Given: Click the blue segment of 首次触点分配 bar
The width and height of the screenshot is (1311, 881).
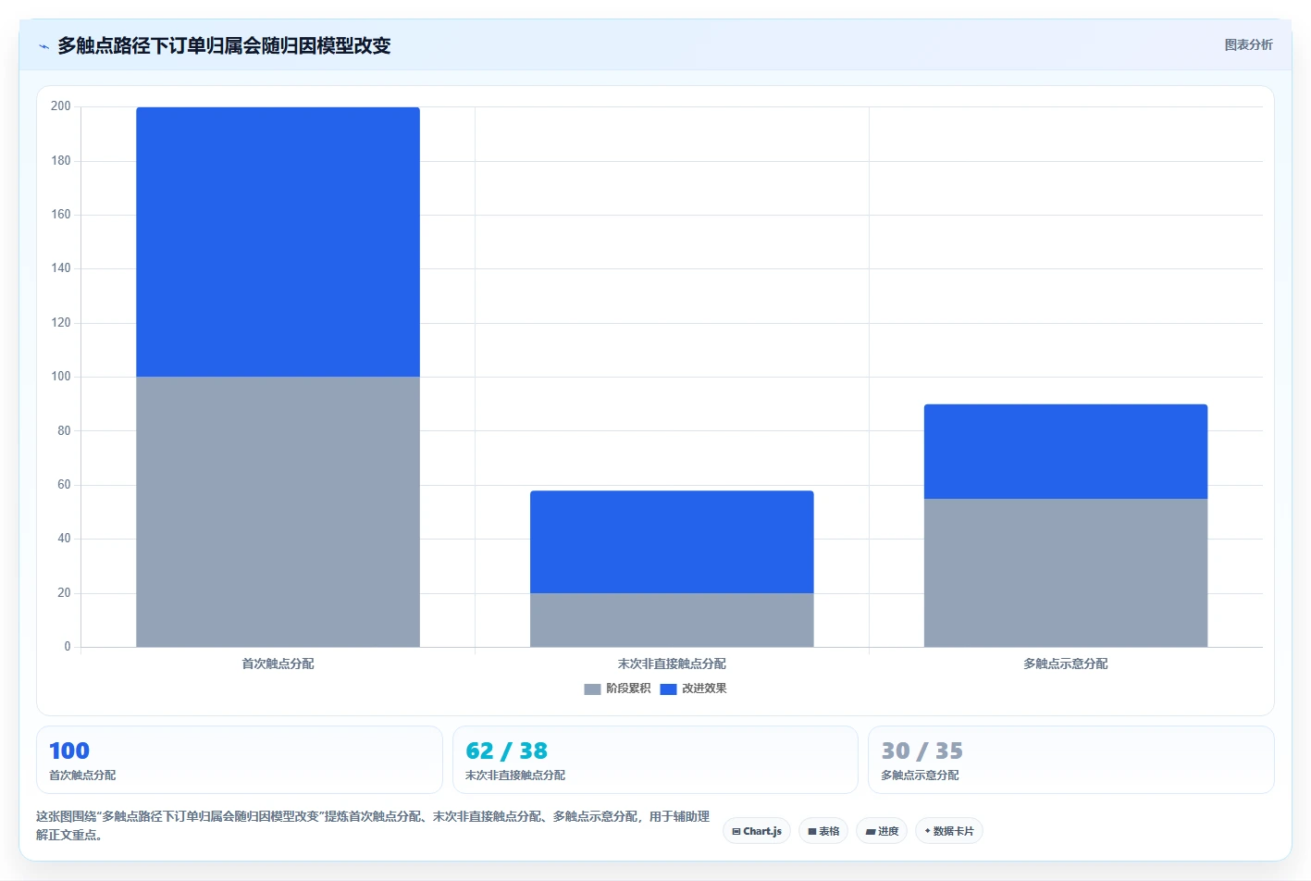Looking at the screenshot, I should pyautogui.click(x=278, y=242).
